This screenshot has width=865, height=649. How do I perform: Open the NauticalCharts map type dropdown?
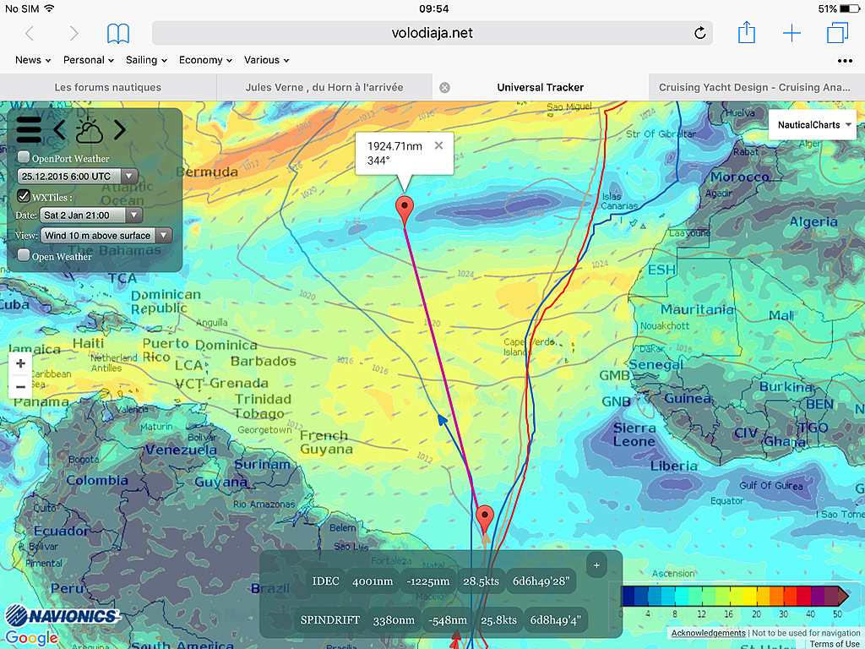(813, 125)
